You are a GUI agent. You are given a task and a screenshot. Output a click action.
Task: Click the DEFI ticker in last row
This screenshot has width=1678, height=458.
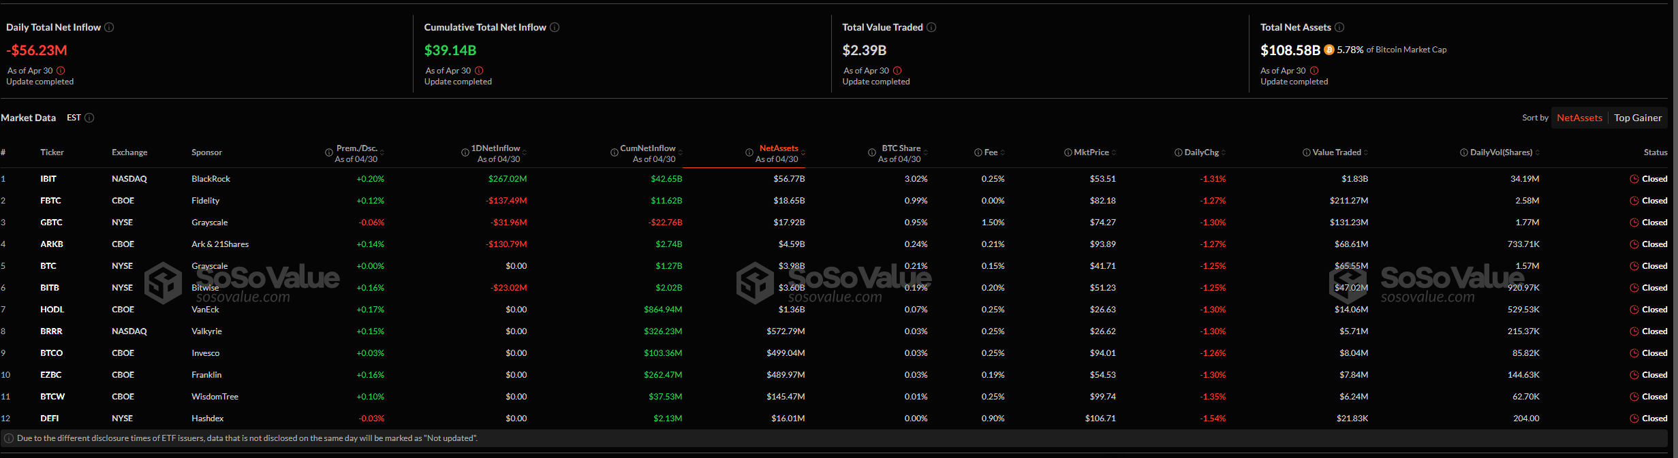(49, 419)
